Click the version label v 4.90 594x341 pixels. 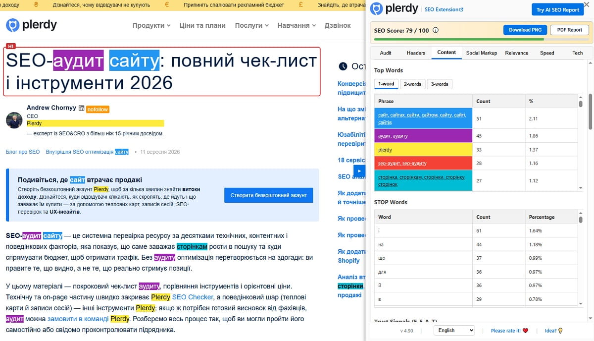coord(407,331)
